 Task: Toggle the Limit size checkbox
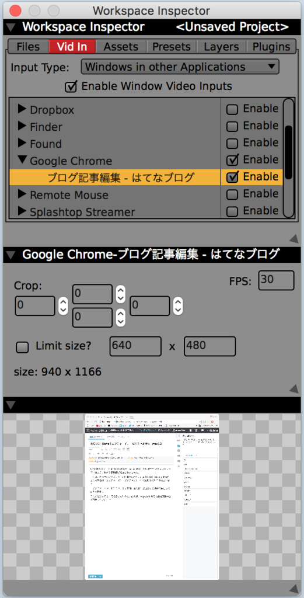pyautogui.click(x=23, y=347)
